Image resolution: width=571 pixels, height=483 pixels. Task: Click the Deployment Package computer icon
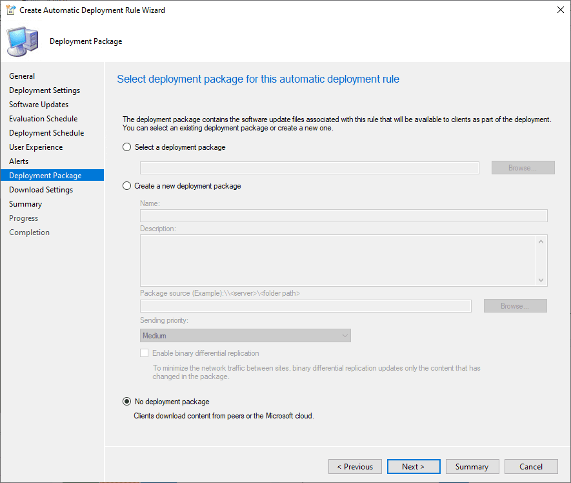click(x=23, y=42)
